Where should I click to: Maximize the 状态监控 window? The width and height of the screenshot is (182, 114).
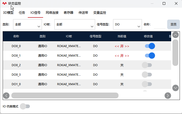[164, 3]
